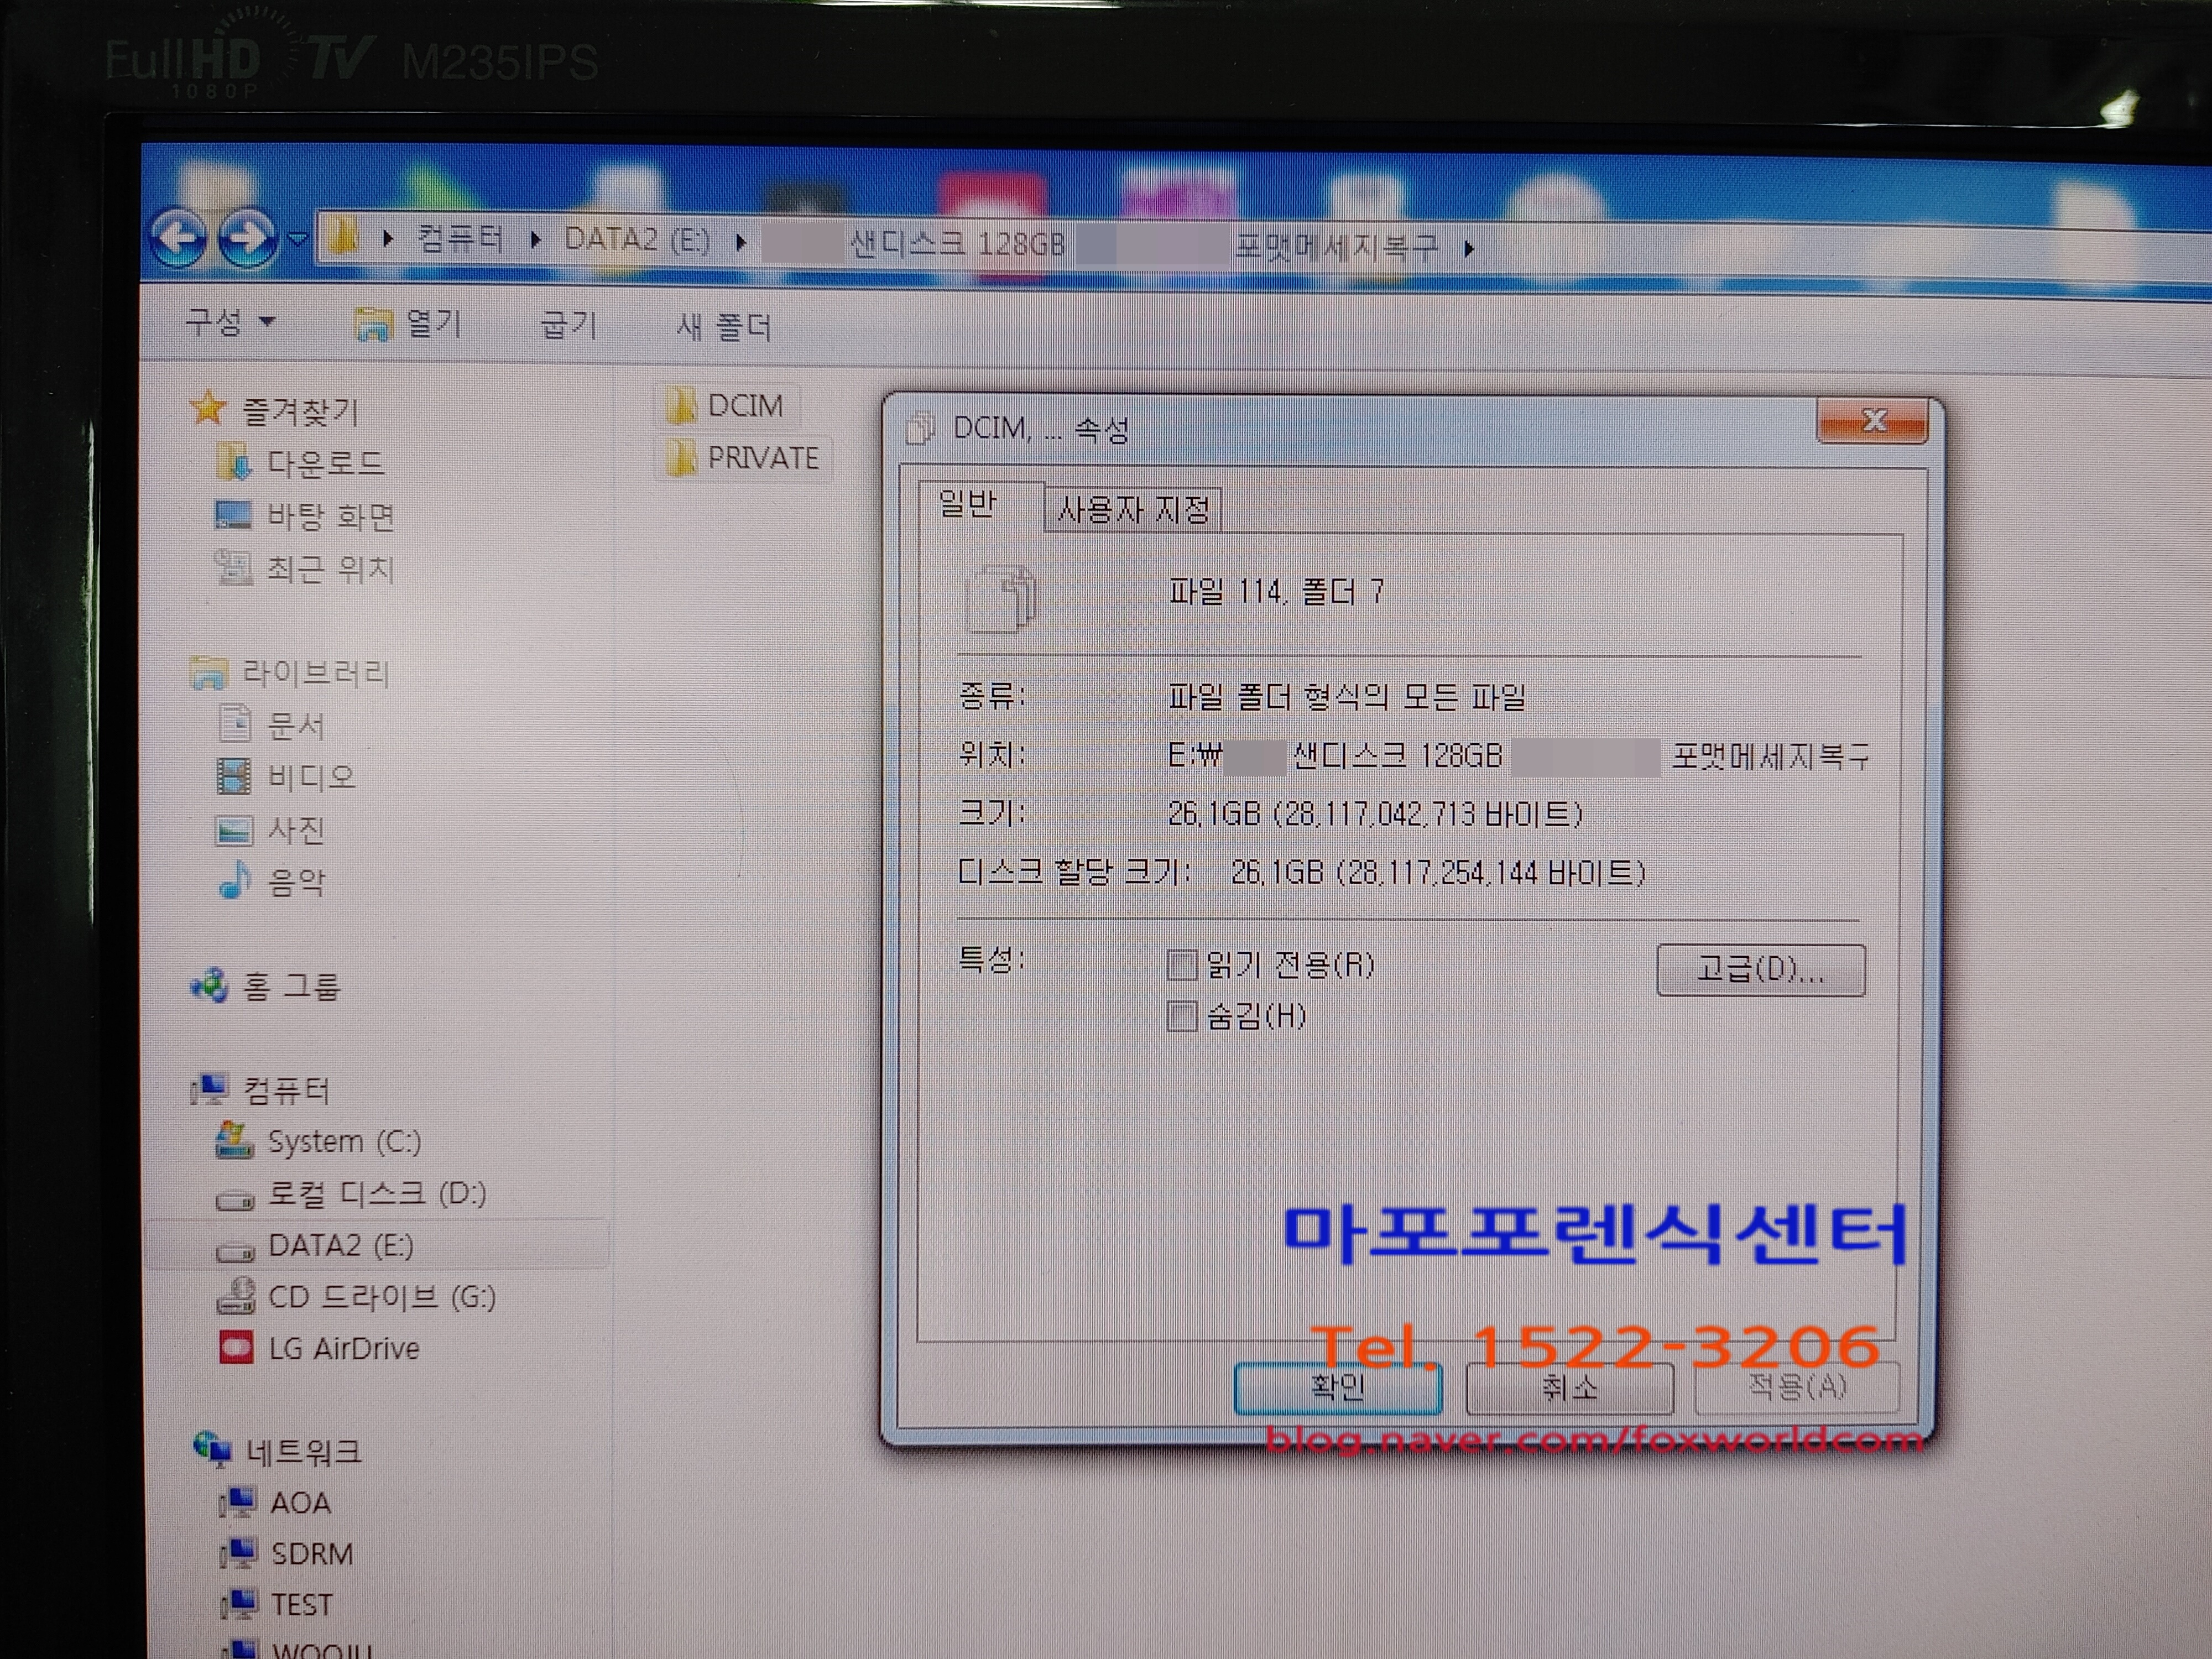
Task: Select the DCIM folder in file list
Action: [727, 405]
